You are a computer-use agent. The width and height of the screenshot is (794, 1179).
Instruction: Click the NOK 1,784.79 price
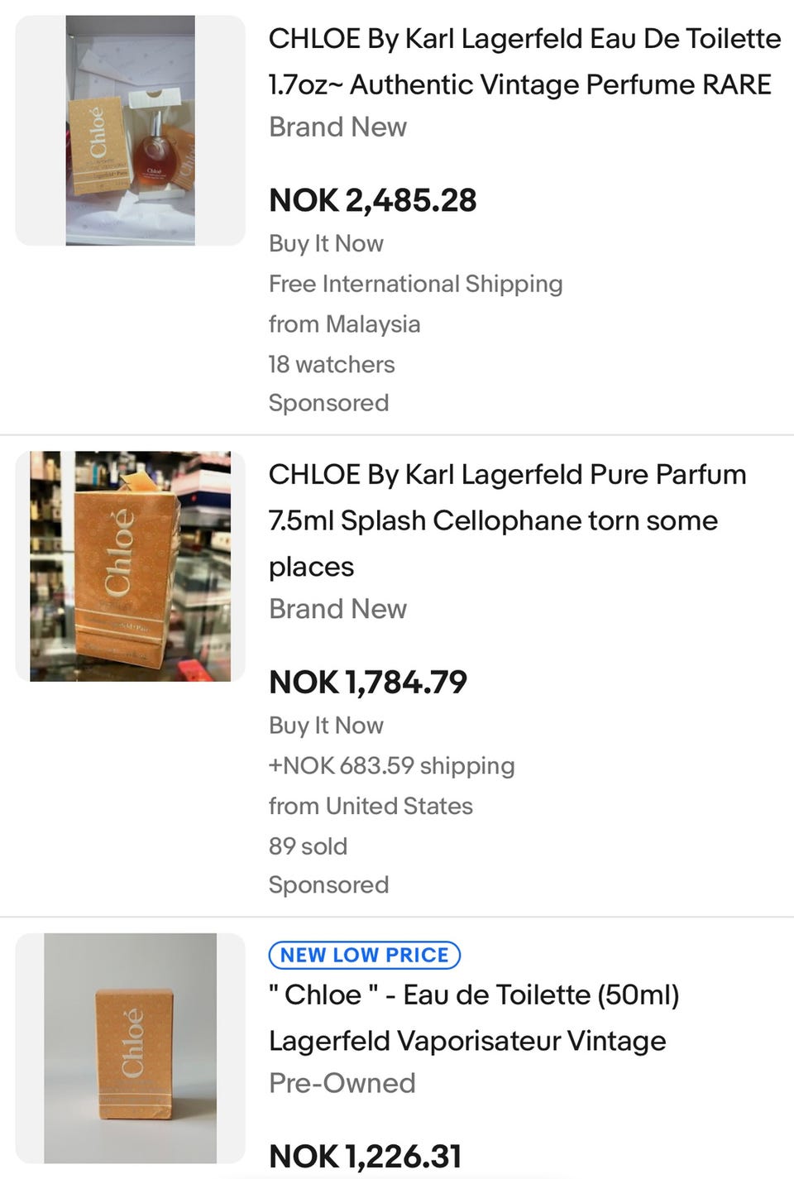pos(367,683)
